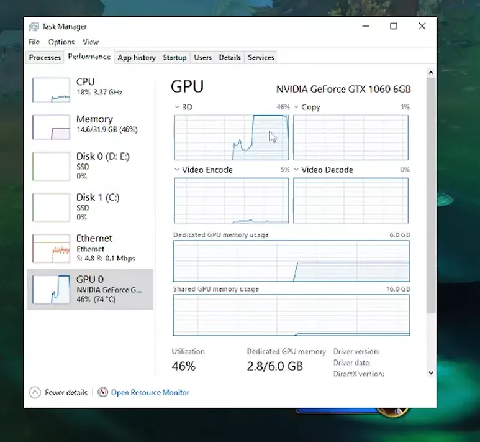Click the 2.8/6.0 GB dedicated memory value
Viewport: 480px width, 442px height.
point(274,366)
